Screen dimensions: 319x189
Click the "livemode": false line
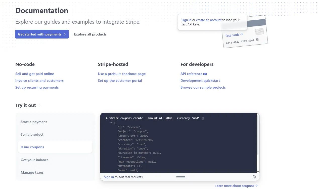132,157
